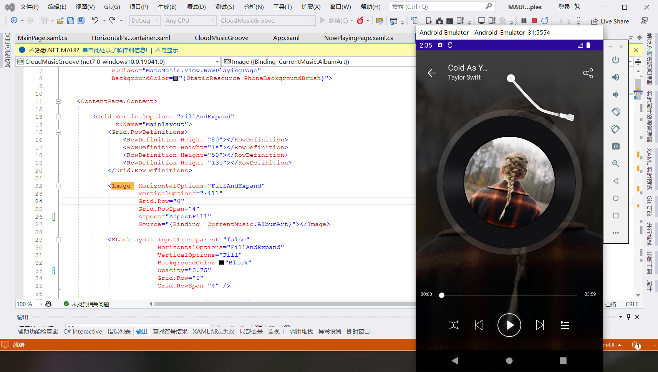Open the 调试(D) menu
Viewport: 658px width, 372px height.
[196, 7]
